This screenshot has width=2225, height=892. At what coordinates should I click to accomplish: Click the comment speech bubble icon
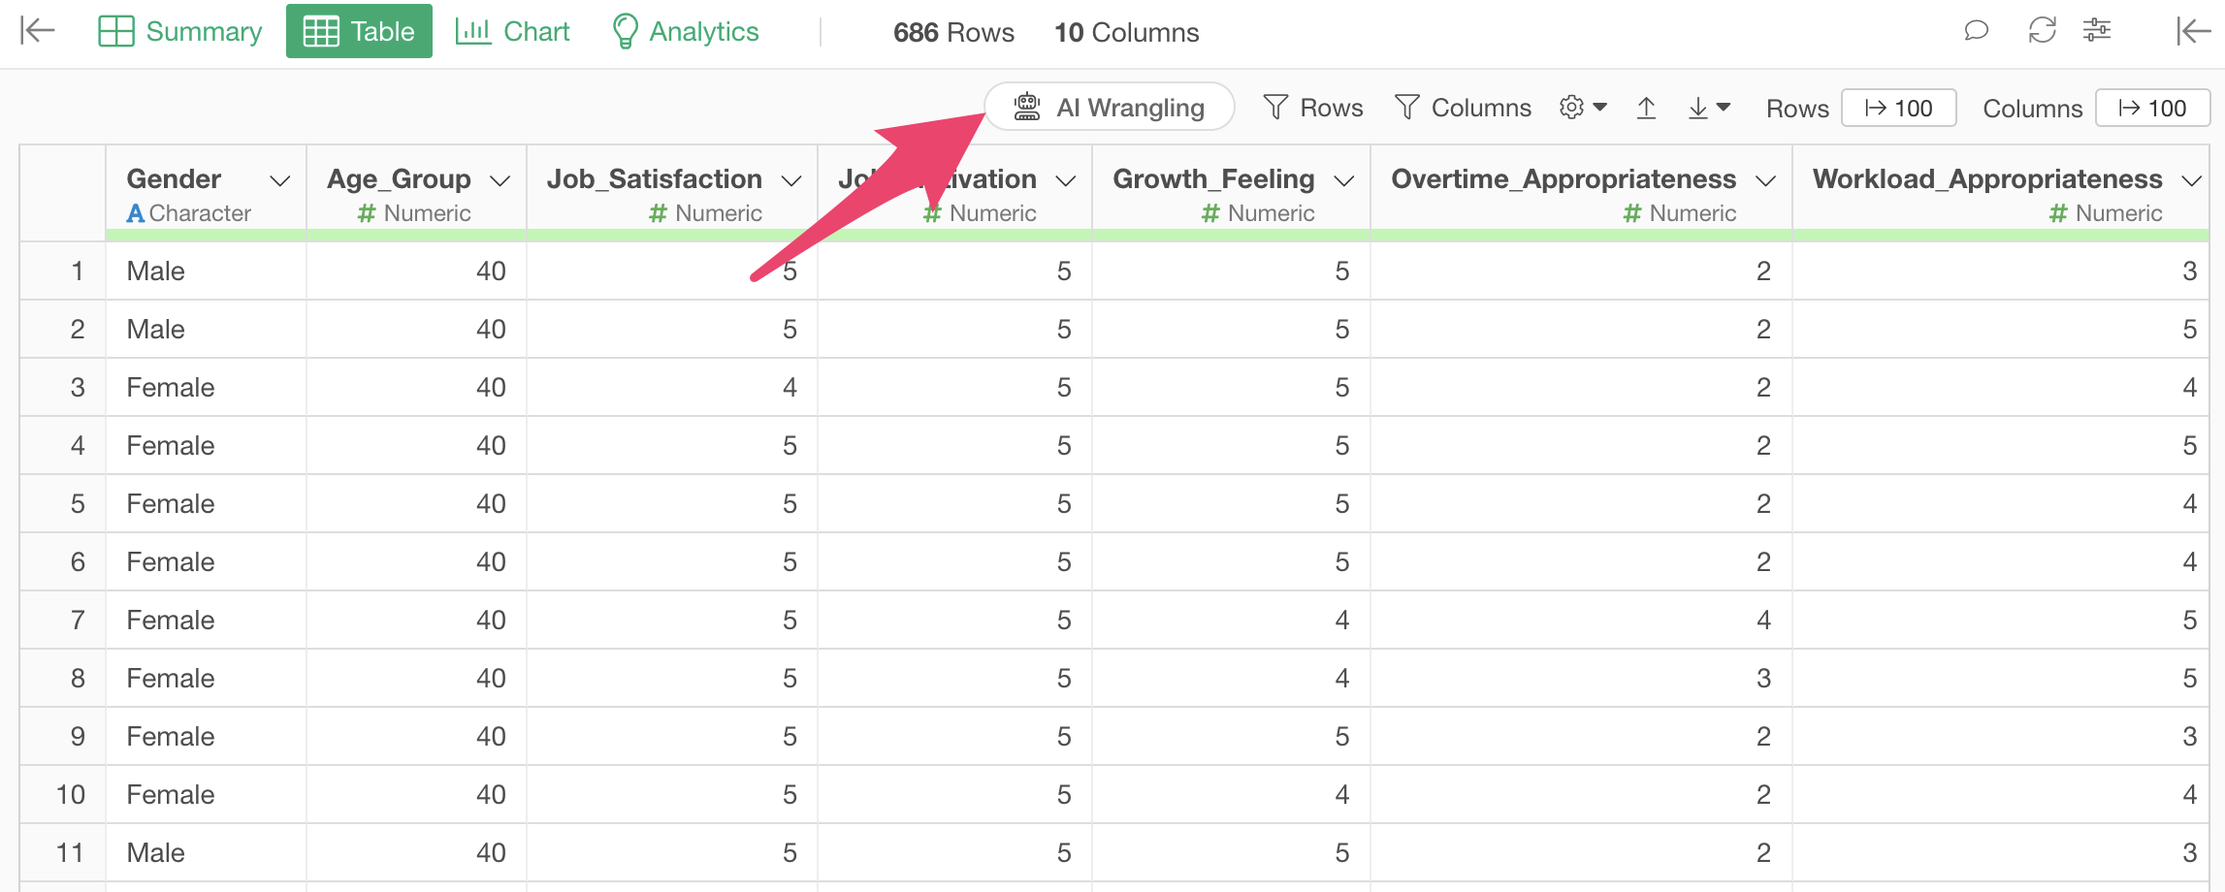[x=1976, y=31]
